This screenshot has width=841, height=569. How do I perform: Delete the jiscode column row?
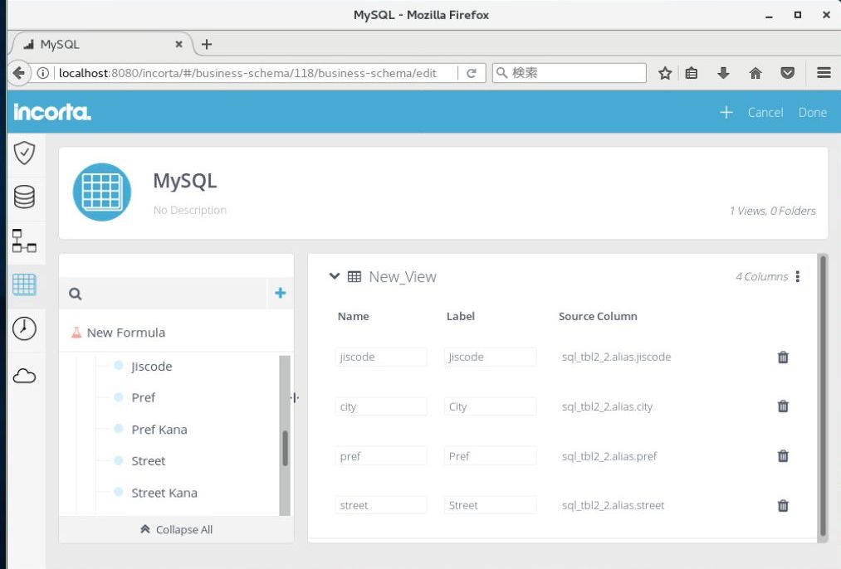click(783, 357)
